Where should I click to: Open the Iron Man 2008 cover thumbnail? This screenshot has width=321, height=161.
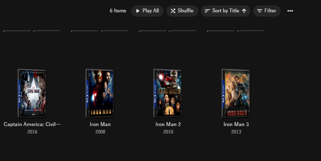coord(100,93)
